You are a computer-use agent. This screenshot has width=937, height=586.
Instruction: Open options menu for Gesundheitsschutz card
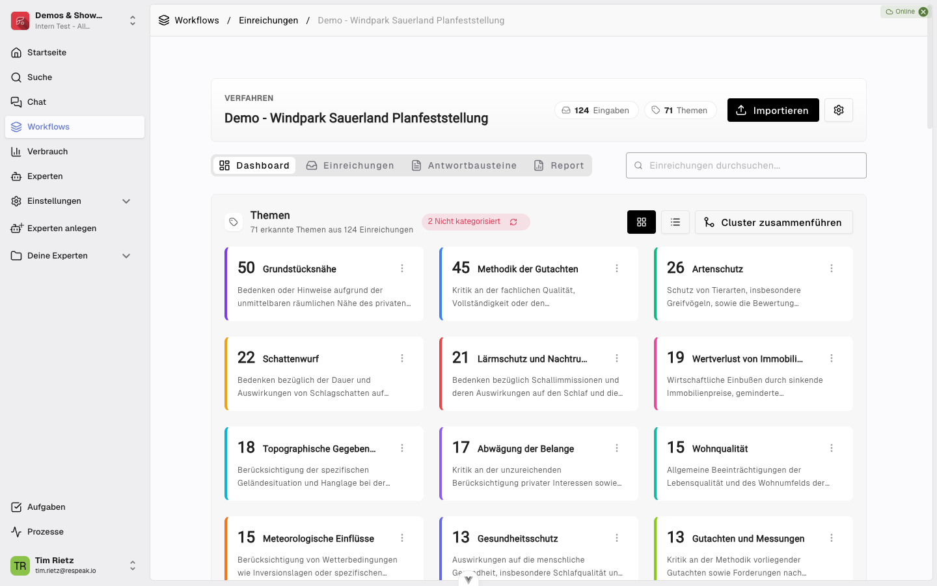617,538
